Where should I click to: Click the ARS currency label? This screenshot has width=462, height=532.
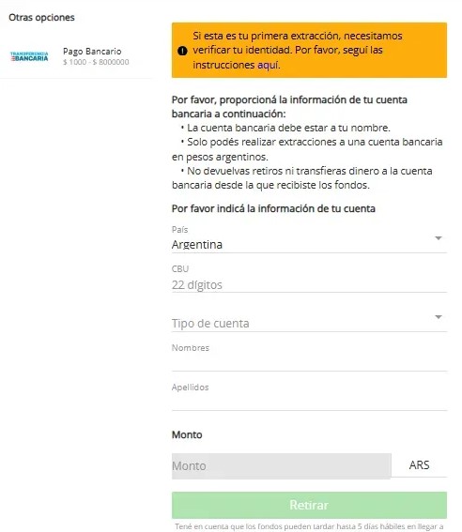click(x=419, y=464)
